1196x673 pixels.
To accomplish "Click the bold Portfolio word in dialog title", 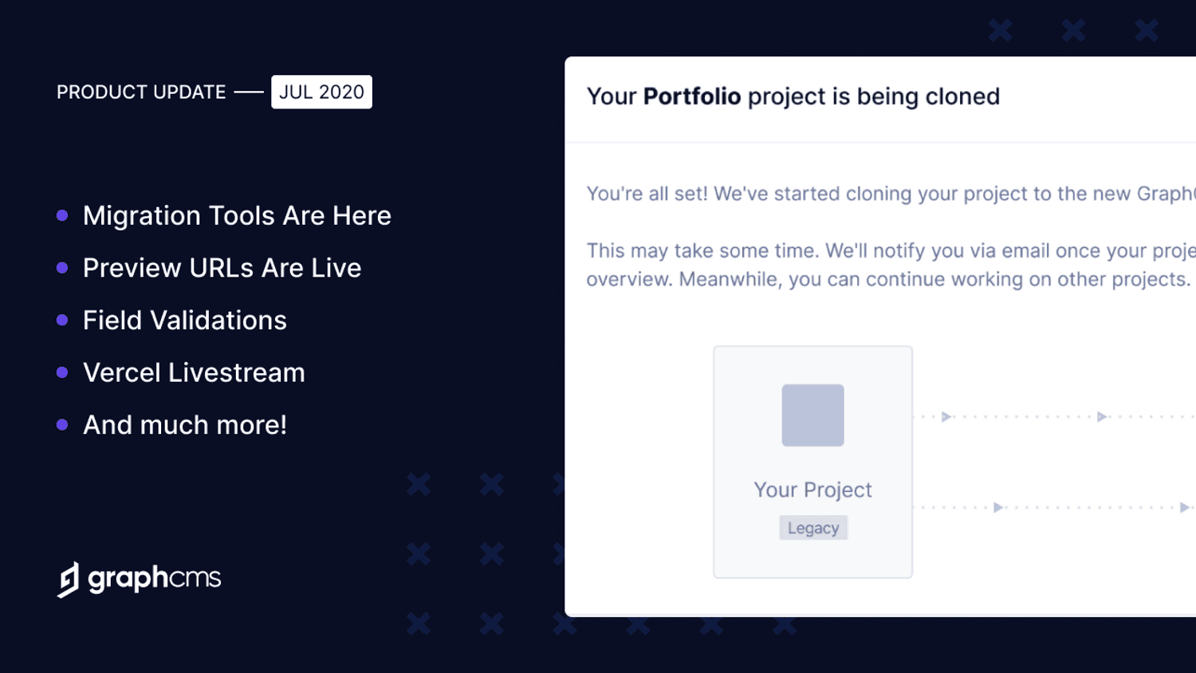I will [691, 96].
